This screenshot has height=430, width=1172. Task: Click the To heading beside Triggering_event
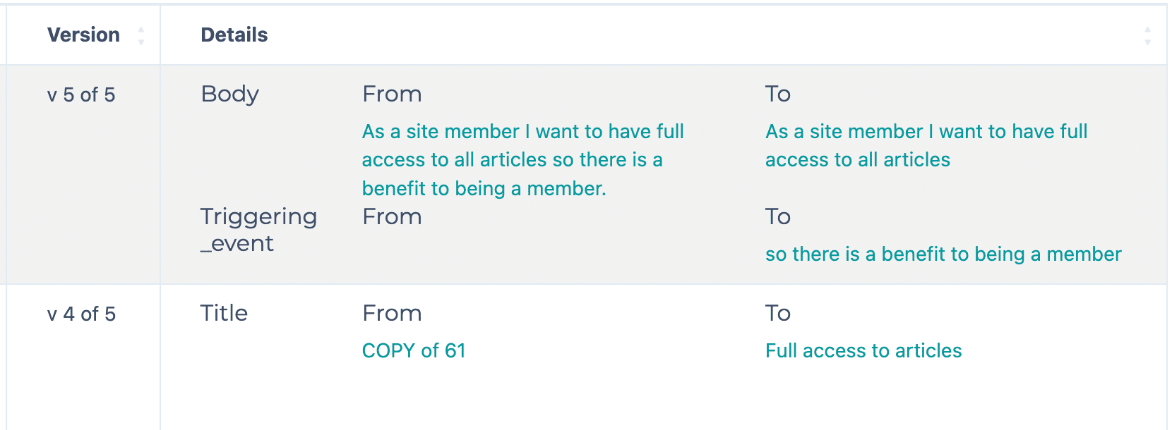778,217
